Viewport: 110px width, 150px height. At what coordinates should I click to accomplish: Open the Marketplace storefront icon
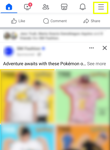coord(64,7)
